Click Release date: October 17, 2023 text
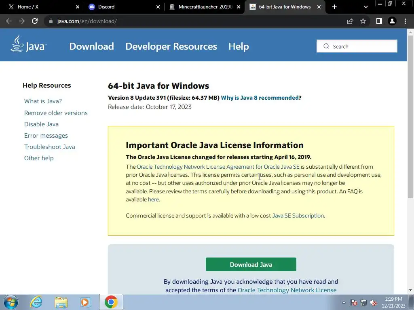Screen dimensions: 414x310 tap(150, 107)
